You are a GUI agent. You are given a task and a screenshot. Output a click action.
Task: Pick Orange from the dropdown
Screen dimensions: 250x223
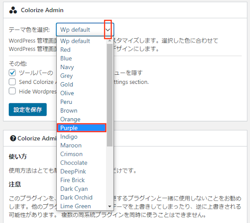click(x=82, y=119)
